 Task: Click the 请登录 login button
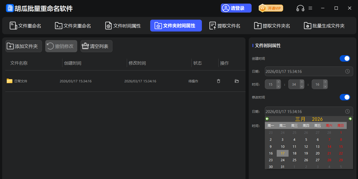tap(236, 8)
